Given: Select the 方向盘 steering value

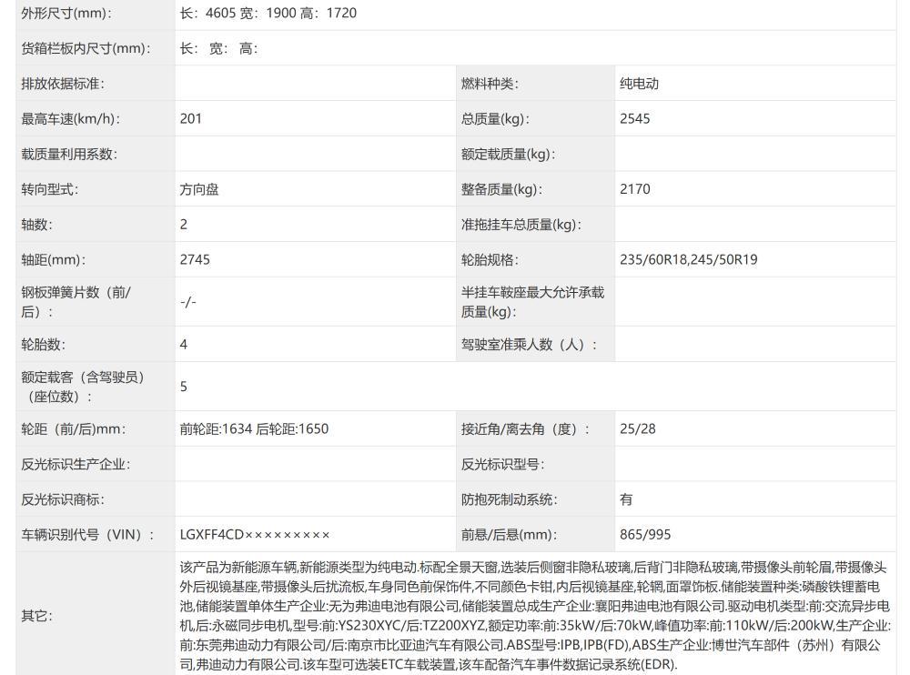Looking at the screenshot, I should pos(199,190).
